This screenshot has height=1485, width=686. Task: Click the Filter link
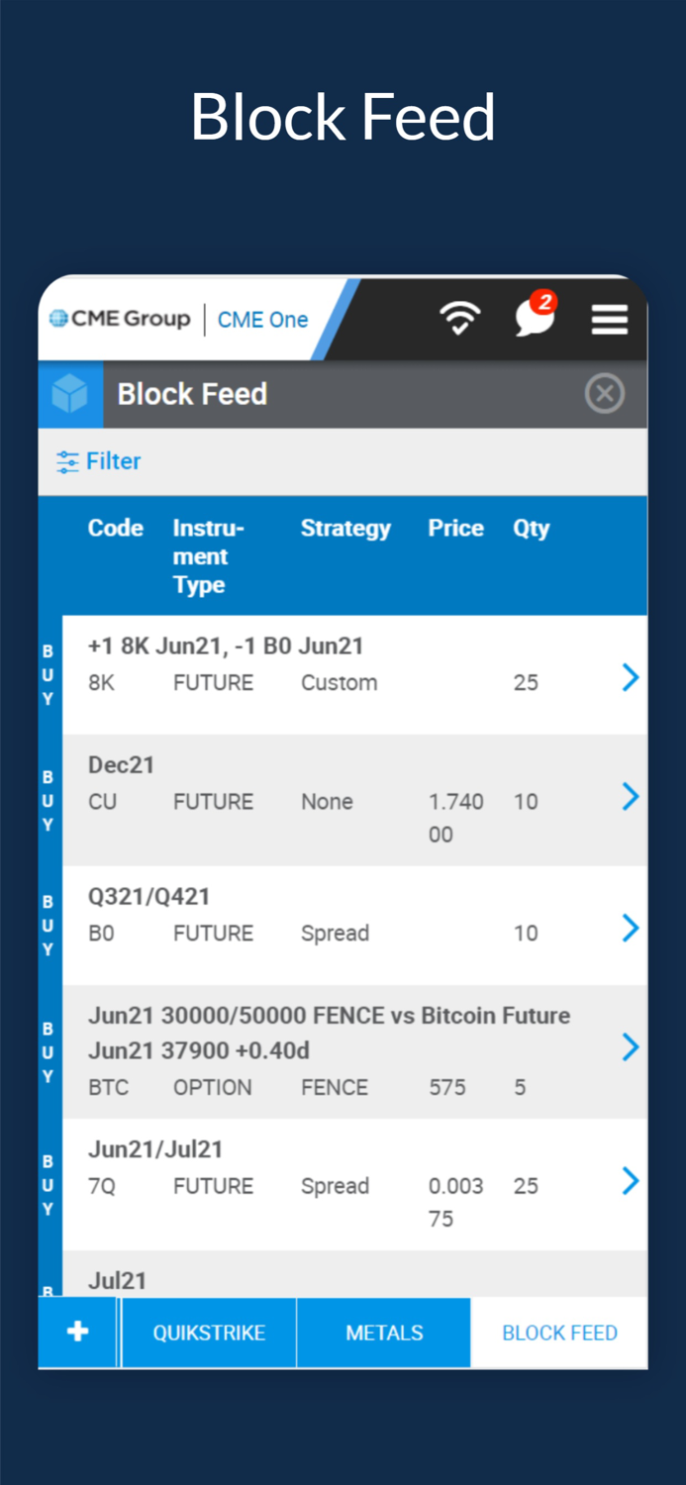pyautogui.click(x=113, y=460)
